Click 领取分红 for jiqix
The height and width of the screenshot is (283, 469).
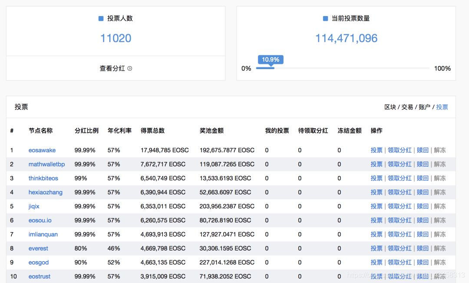[400, 206]
